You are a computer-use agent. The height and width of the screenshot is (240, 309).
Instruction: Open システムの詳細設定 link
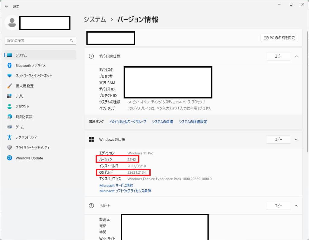(193, 122)
